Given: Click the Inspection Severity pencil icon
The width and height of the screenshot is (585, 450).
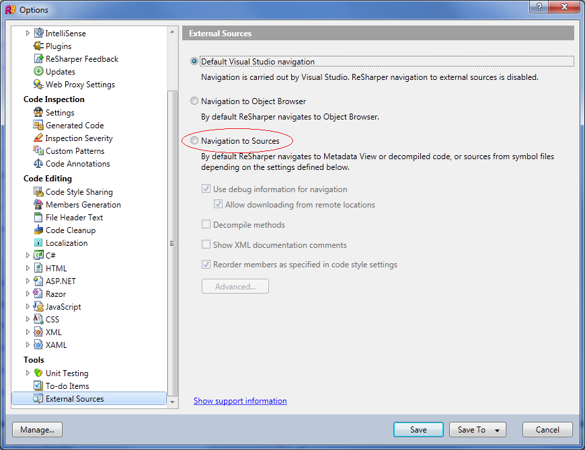Looking at the screenshot, I should [x=38, y=138].
